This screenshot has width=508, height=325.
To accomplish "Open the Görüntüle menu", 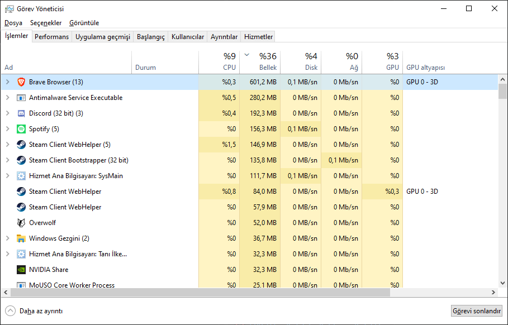I will [84, 23].
